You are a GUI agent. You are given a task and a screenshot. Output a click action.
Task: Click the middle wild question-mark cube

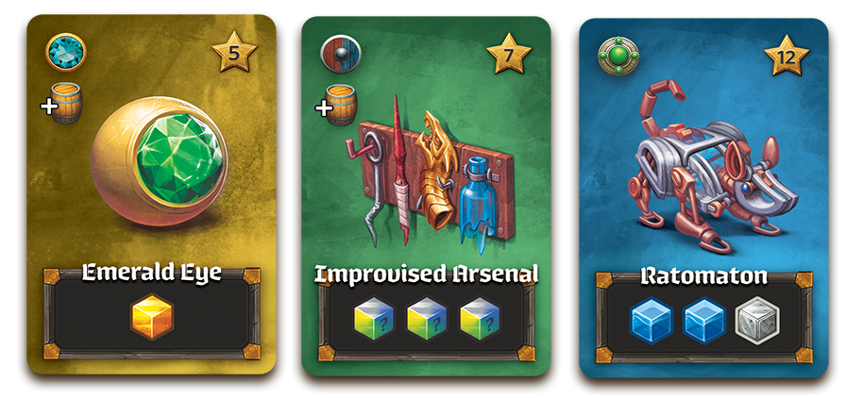[427, 319]
